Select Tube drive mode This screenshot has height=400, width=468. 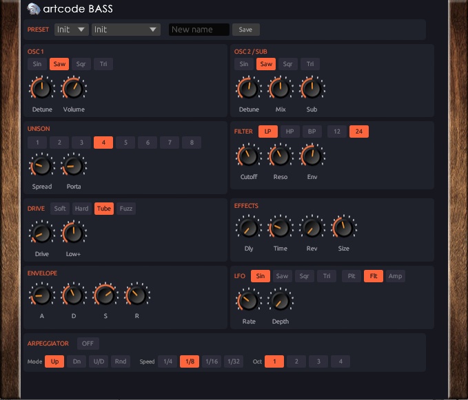[104, 209]
